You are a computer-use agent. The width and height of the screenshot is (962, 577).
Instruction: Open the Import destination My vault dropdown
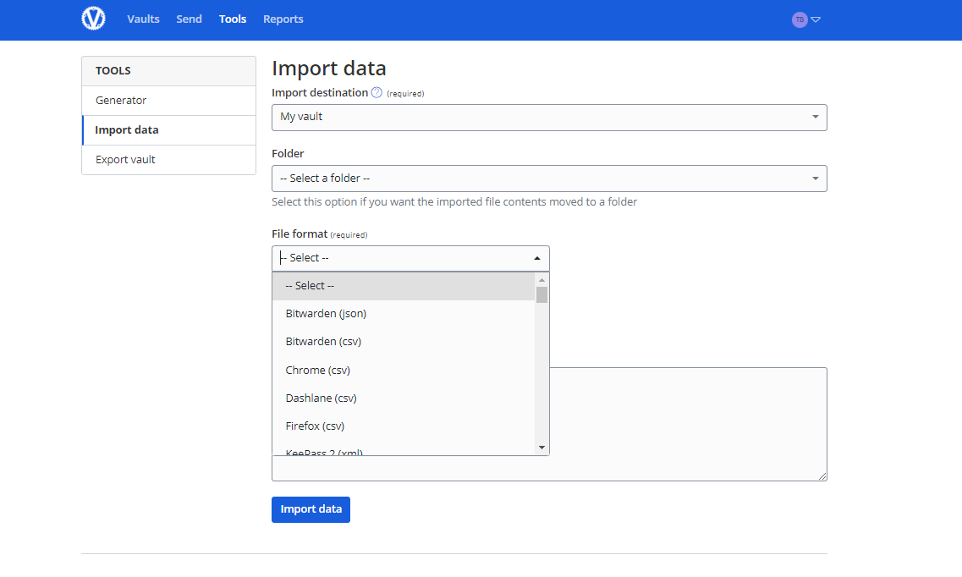(x=549, y=117)
